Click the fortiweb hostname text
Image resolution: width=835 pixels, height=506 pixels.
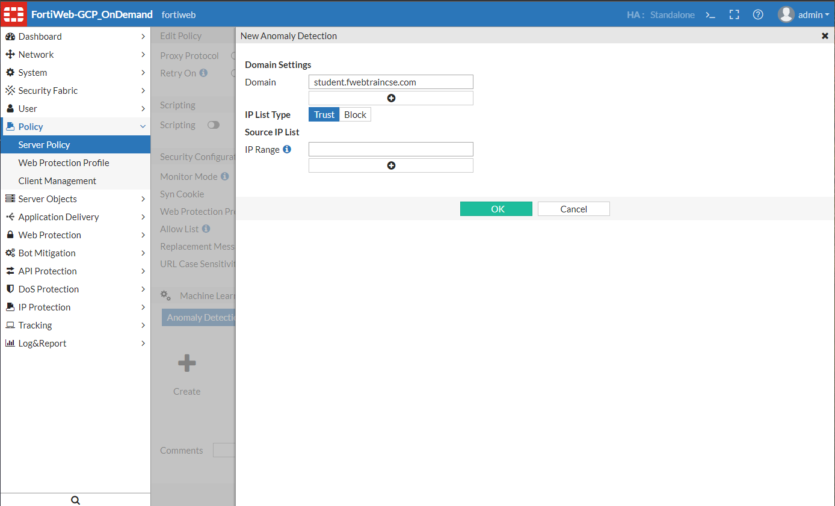tap(179, 15)
